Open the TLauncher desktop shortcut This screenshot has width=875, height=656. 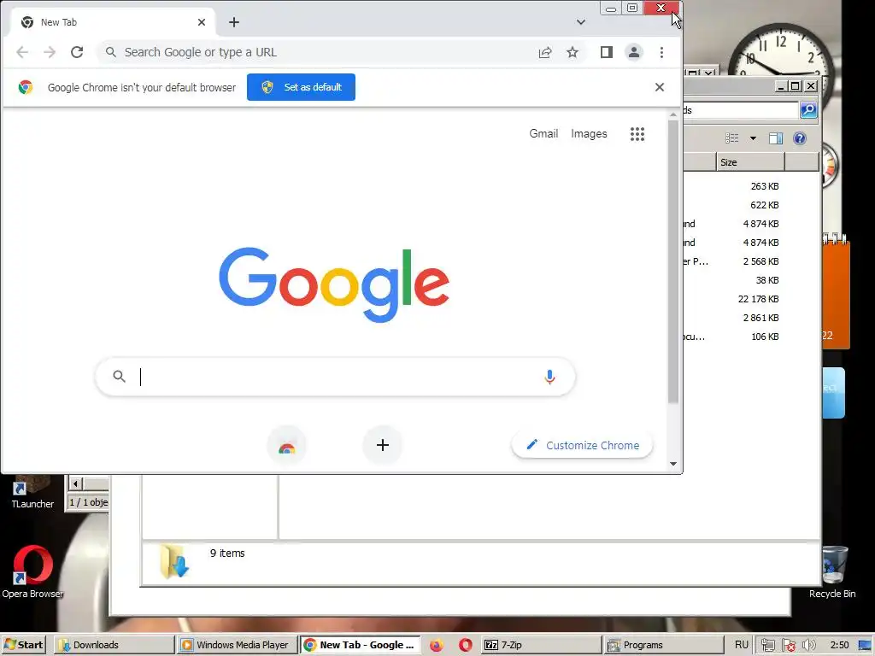[x=32, y=492]
